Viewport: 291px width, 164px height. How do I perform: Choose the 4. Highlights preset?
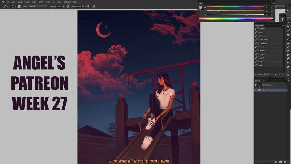(x=268, y=43)
